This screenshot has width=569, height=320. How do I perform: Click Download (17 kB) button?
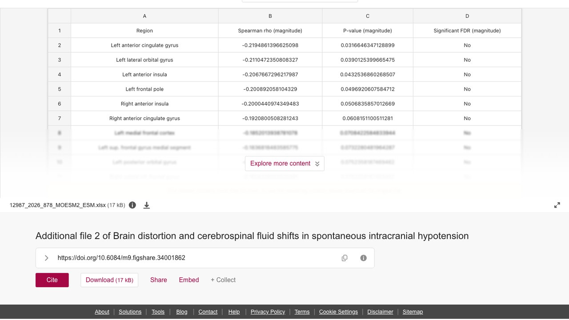click(x=109, y=280)
